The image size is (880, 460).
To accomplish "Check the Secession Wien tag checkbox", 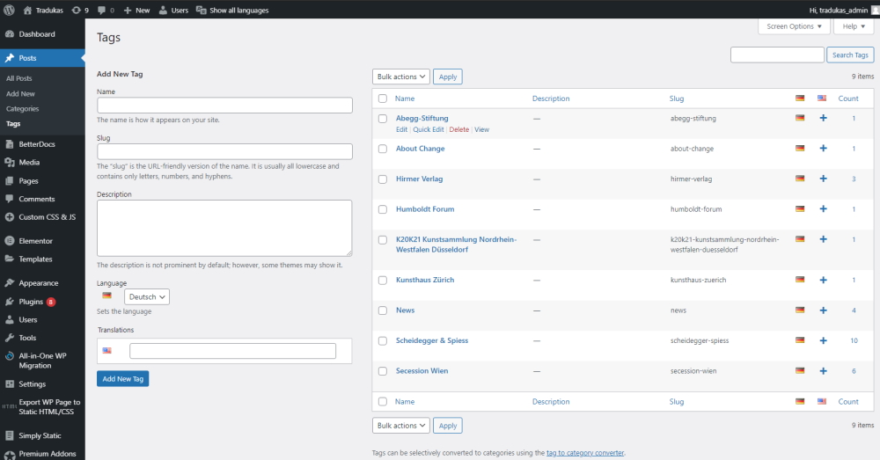I will click(383, 371).
